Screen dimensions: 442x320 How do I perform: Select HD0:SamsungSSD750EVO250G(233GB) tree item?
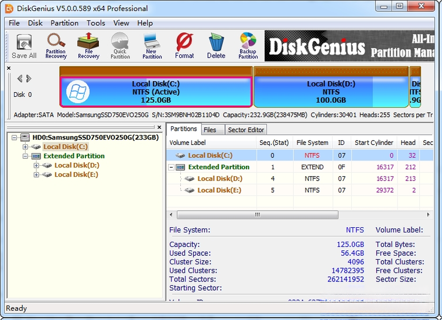95,137
